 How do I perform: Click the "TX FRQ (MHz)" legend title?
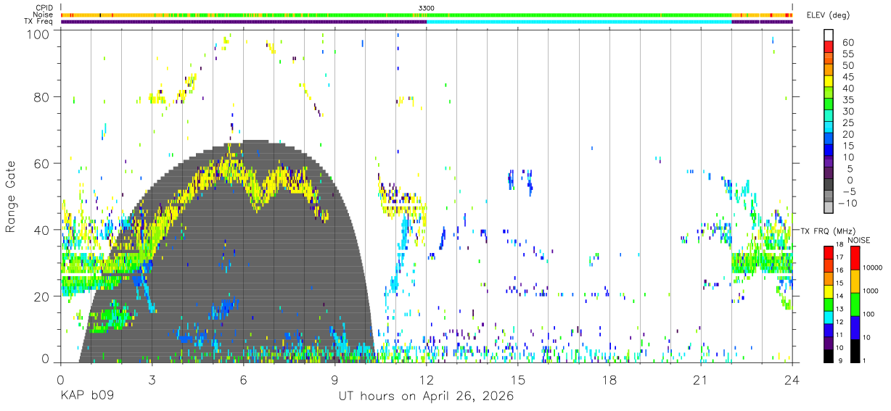click(x=829, y=231)
